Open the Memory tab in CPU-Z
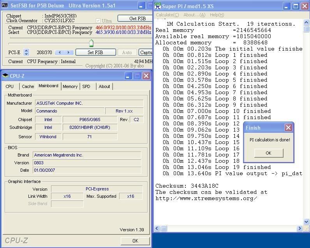Image resolution: width=310 pixels, height=248 pixels. pos(70,86)
